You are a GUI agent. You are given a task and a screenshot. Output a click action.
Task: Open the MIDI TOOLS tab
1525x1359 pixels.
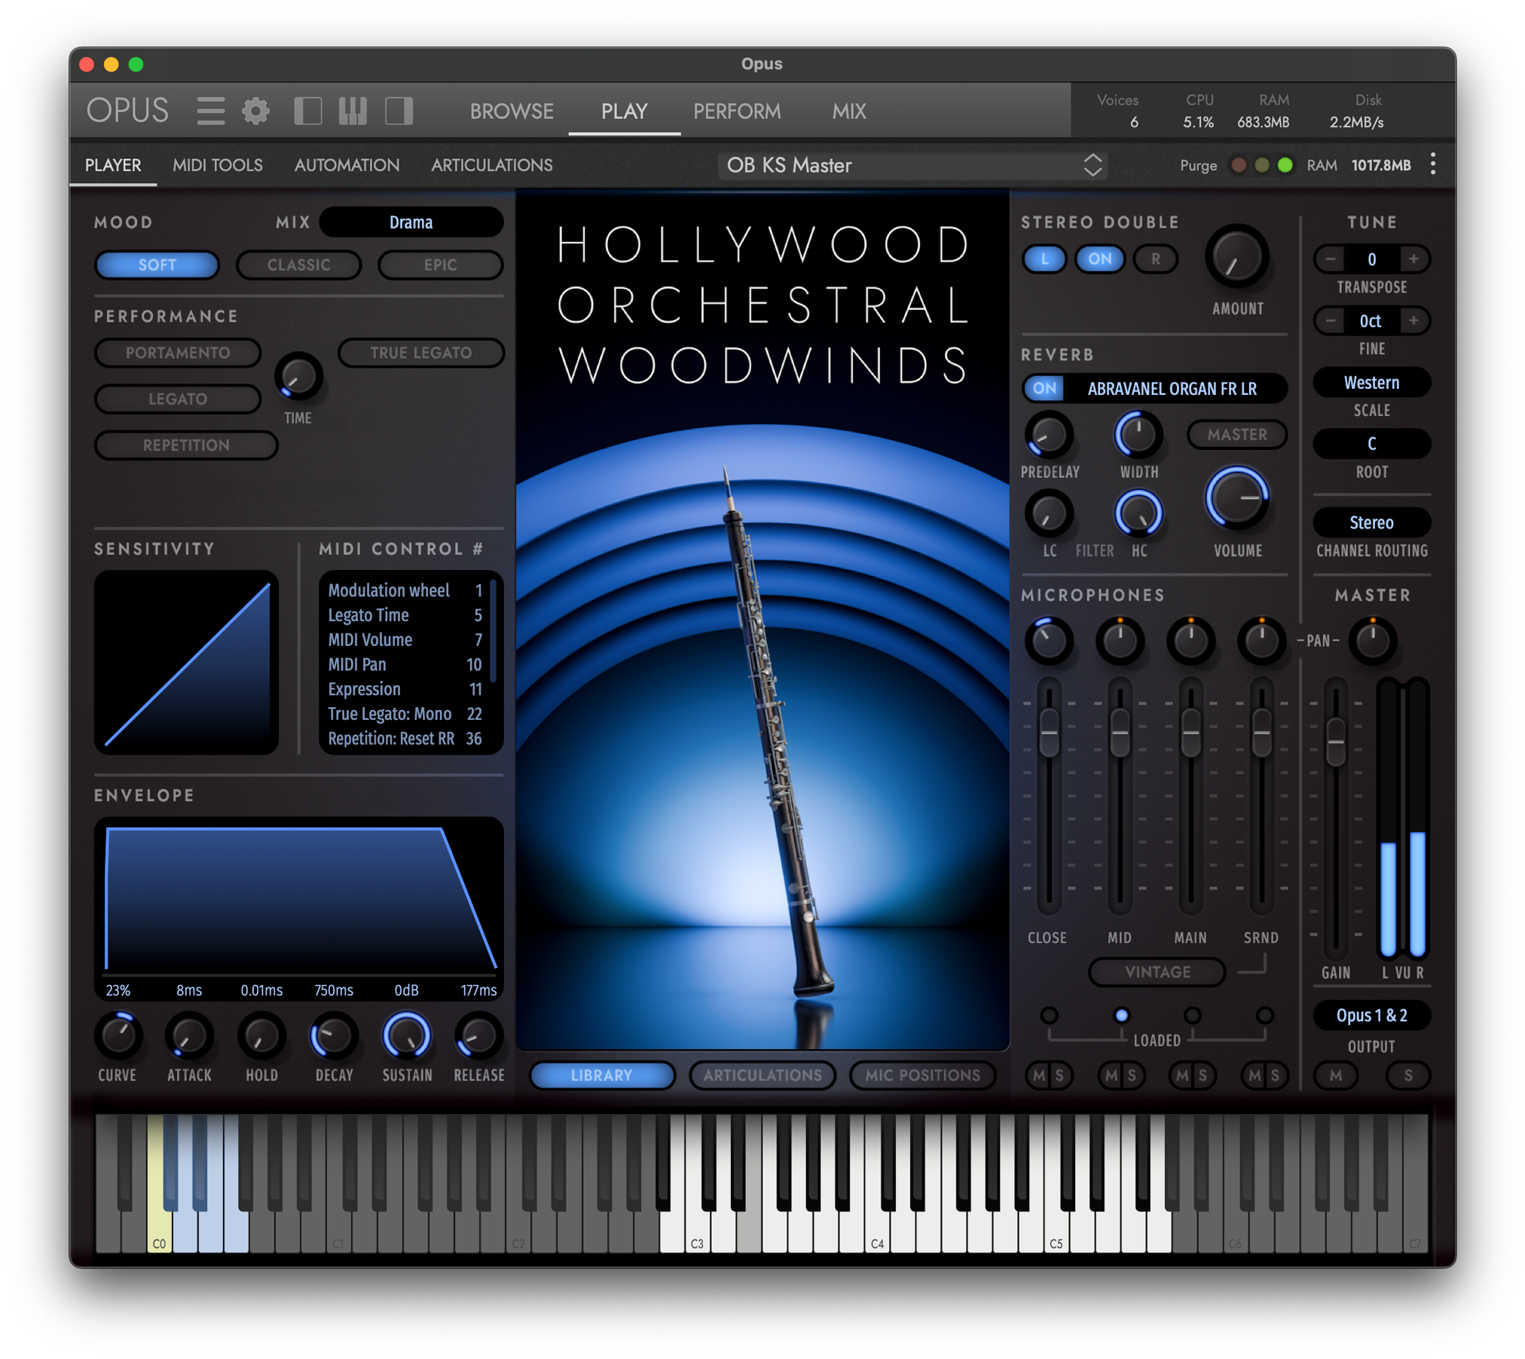(217, 164)
